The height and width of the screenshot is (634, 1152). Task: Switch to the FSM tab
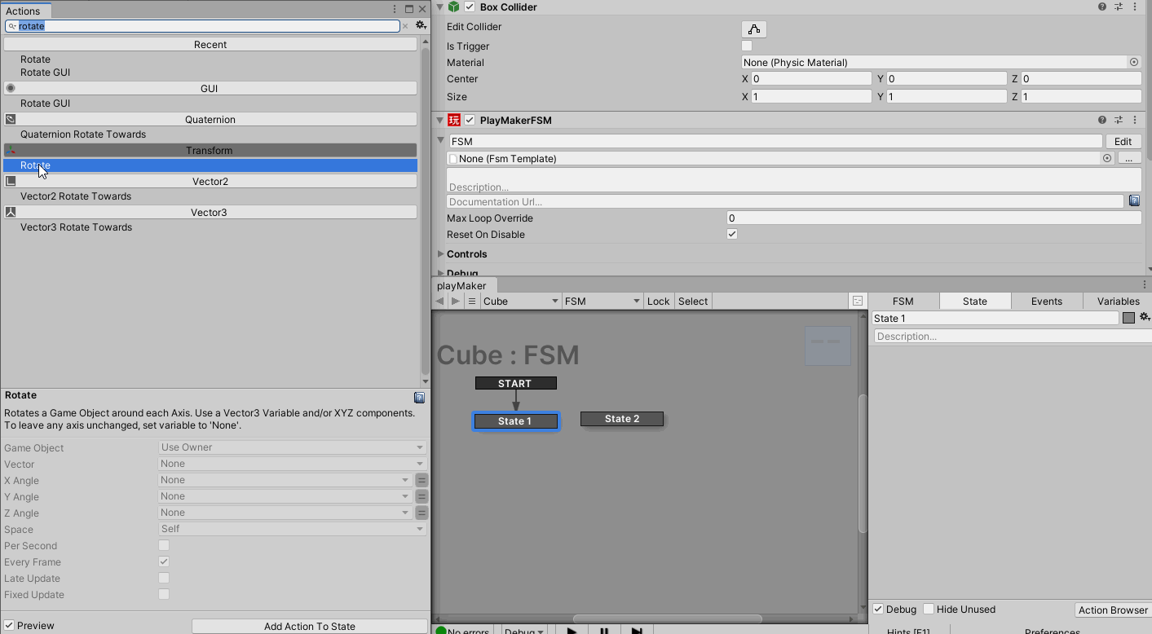tap(903, 301)
